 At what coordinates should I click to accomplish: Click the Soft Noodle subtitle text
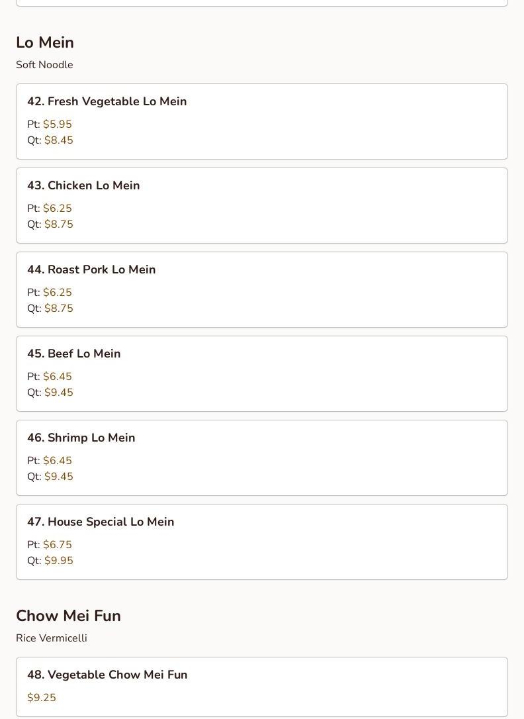pos(44,65)
